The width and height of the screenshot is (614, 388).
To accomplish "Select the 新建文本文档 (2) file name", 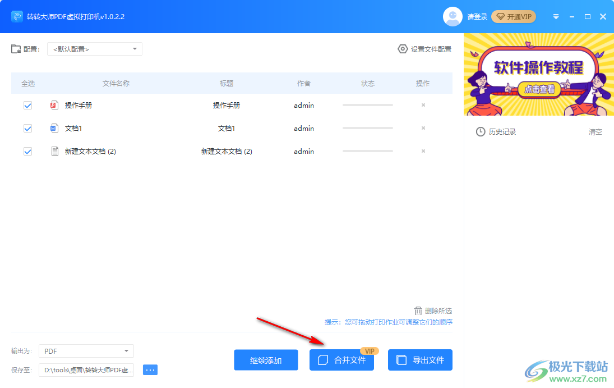I will click(x=90, y=152).
